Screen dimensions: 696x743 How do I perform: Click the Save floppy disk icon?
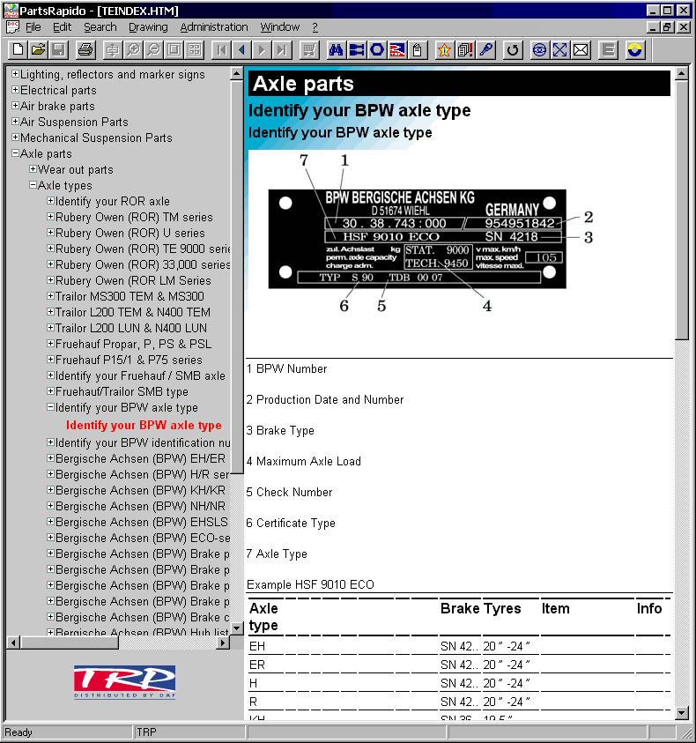click(59, 49)
